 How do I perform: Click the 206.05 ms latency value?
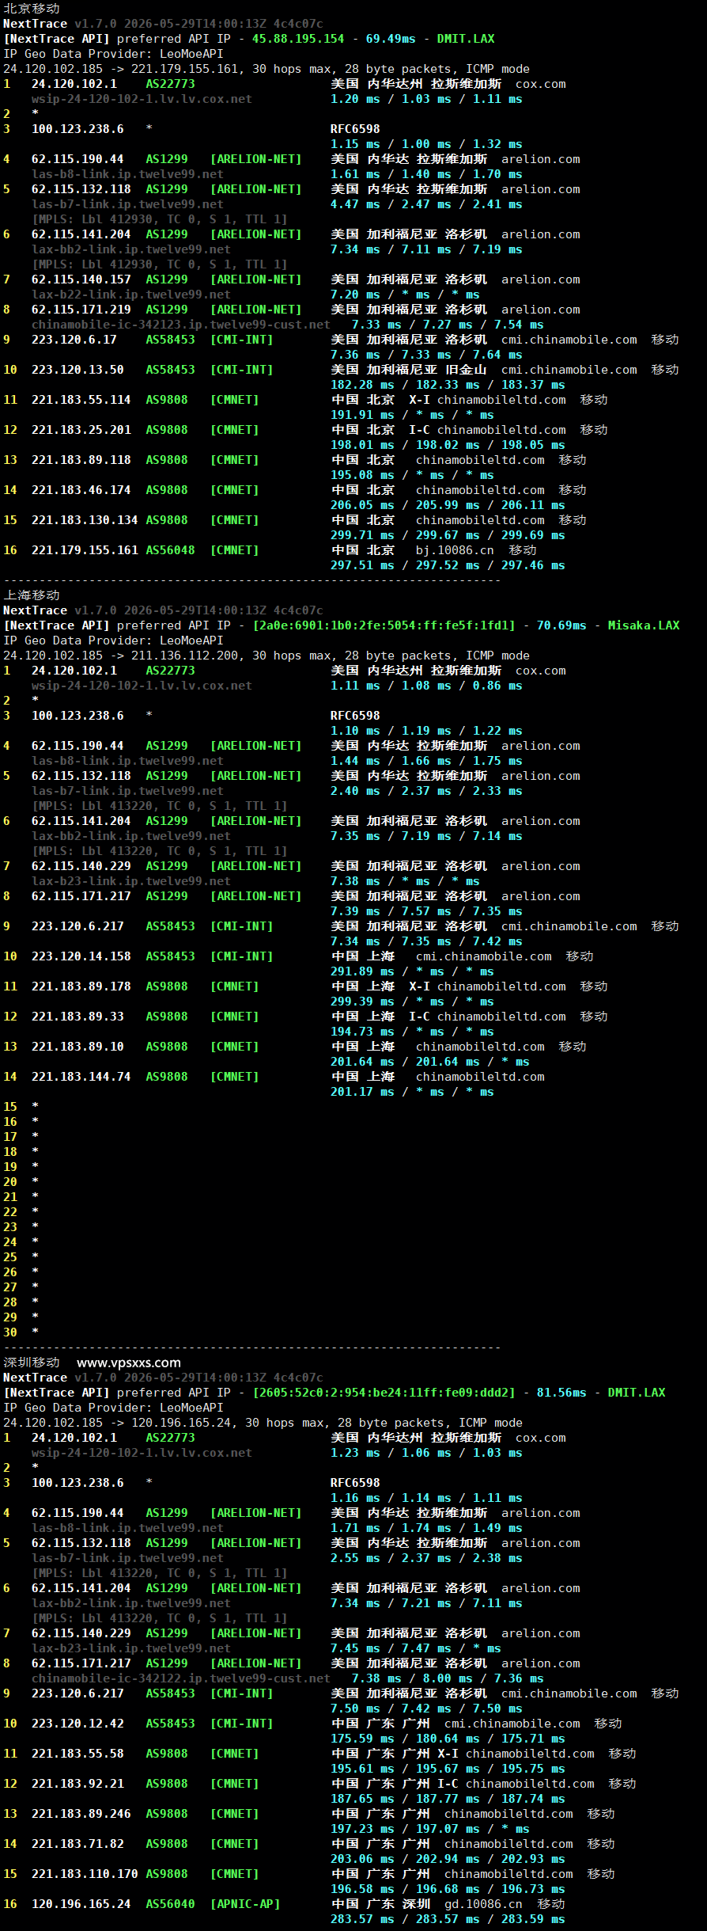click(x=362, y=504)
